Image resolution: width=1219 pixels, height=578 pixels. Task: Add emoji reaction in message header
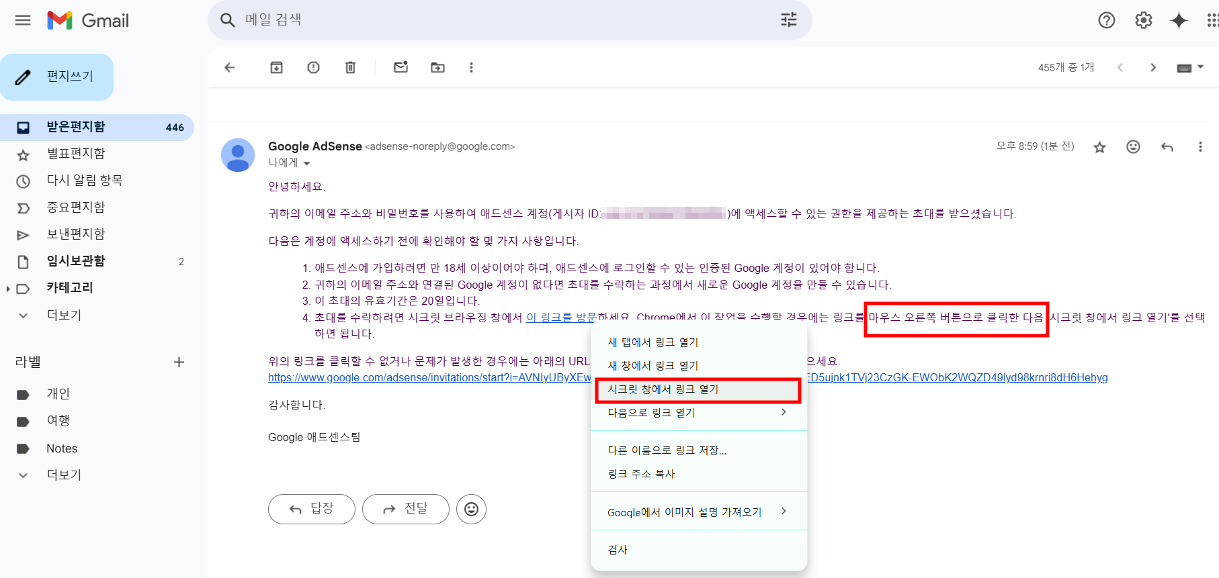[x=1133, y=146]
